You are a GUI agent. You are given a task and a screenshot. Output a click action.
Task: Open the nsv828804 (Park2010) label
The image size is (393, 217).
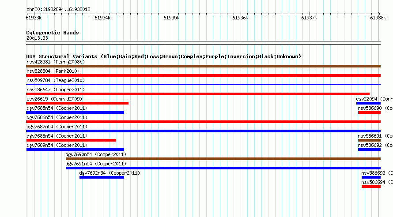(53, 71)
